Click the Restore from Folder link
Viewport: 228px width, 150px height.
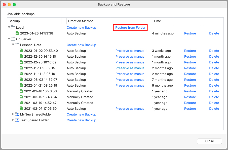point(130,27)
